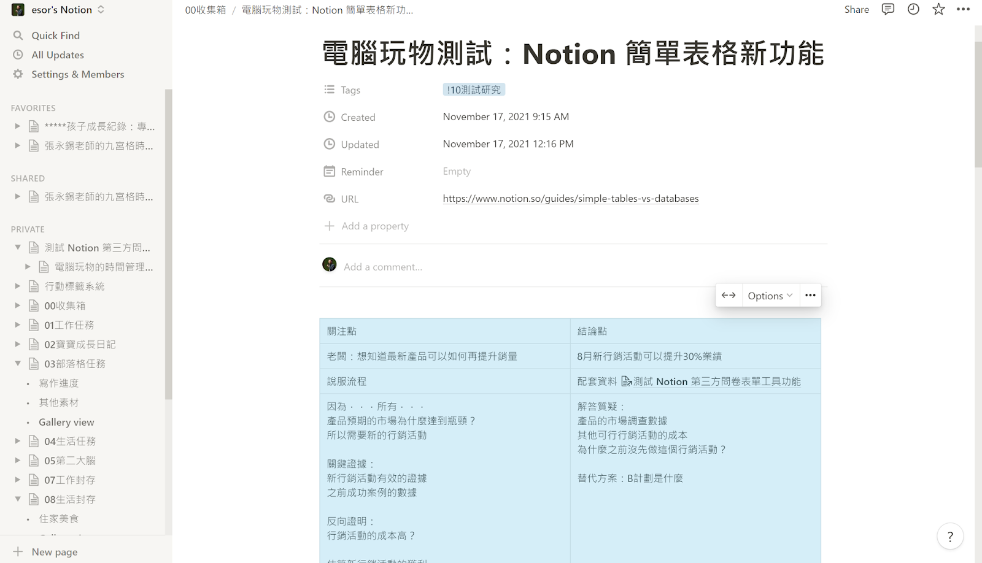
Task: Click the Reminder calendar icon
Action: [x=330, y=171]
